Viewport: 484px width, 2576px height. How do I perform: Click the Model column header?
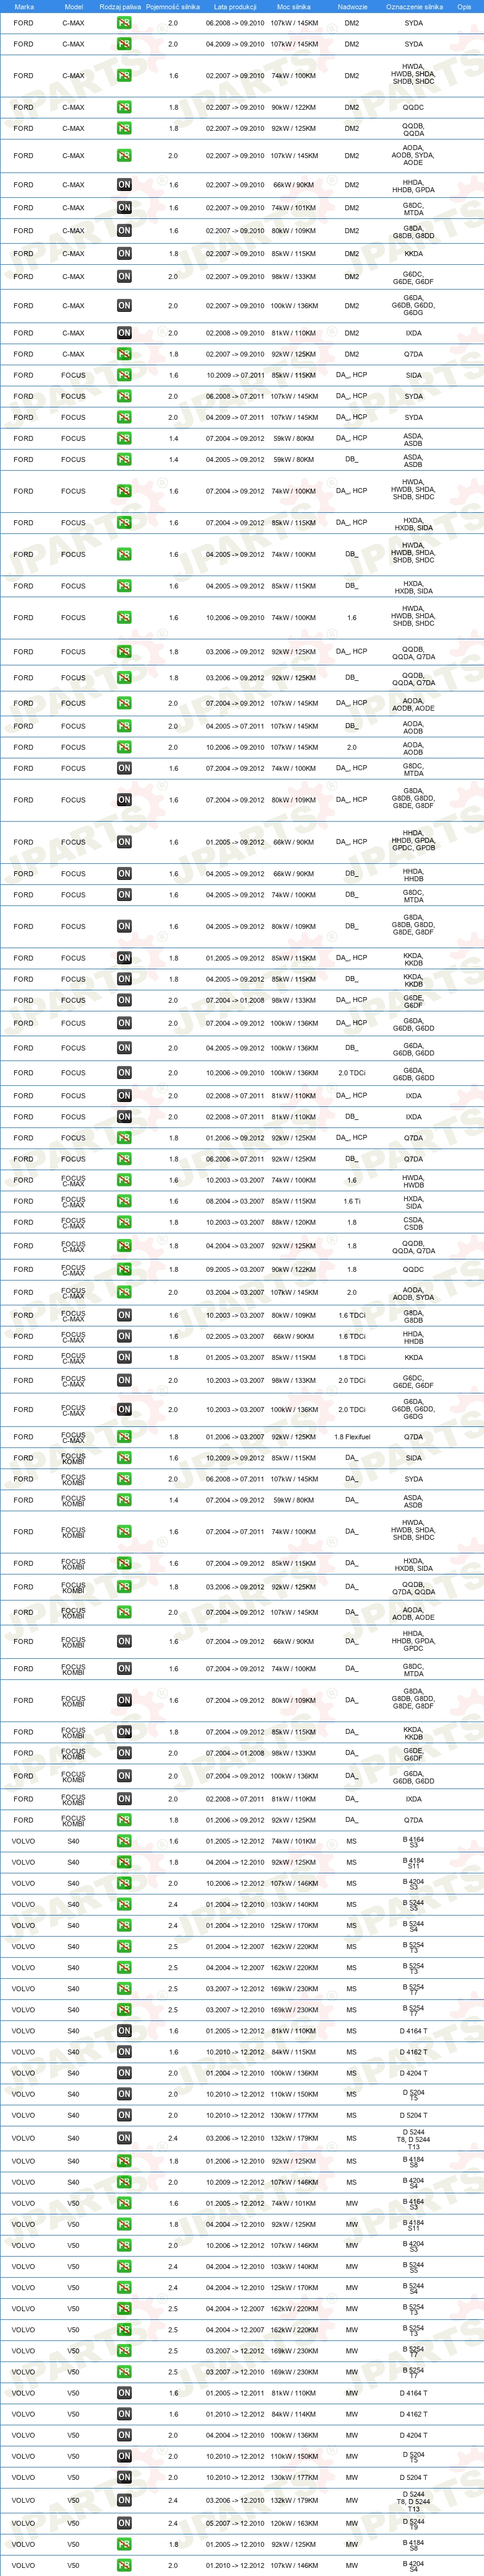(x=74, y=6)
